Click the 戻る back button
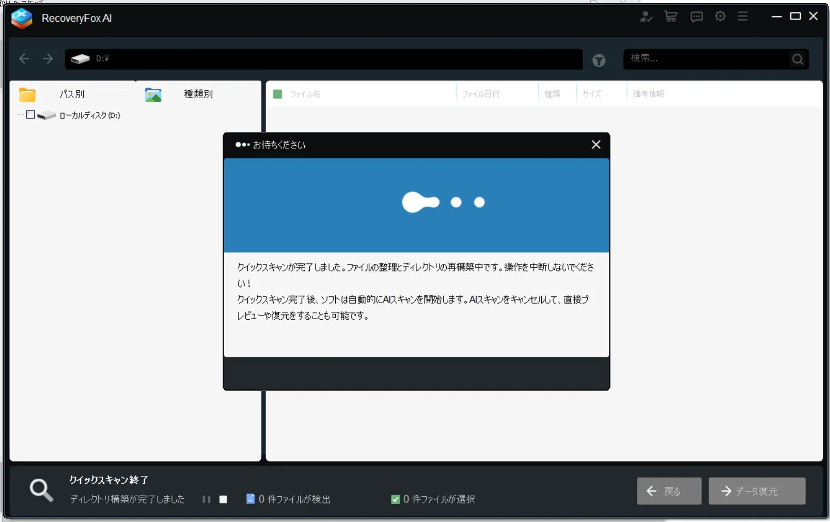 tap(669, 491)
